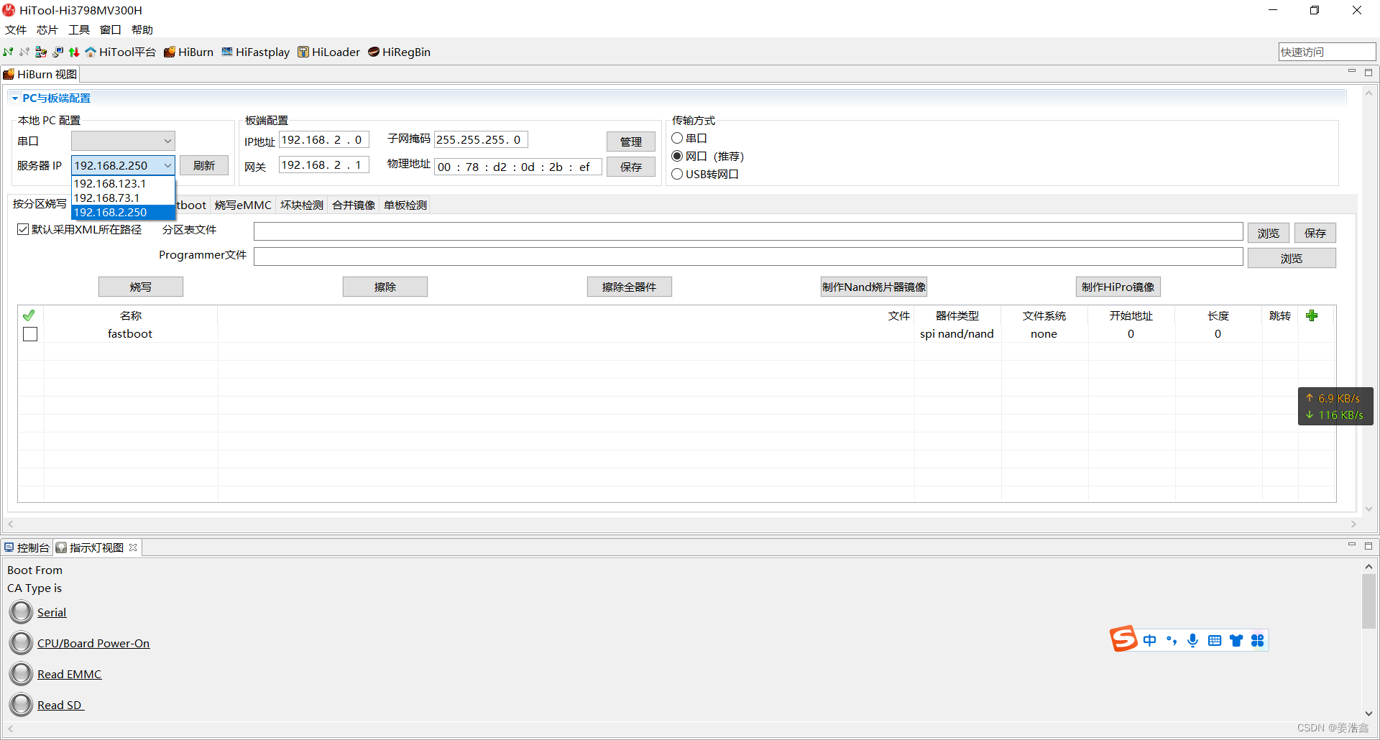Open the 工具 menu
This screenshot has height=740, width=1380.
click(79, 29)
